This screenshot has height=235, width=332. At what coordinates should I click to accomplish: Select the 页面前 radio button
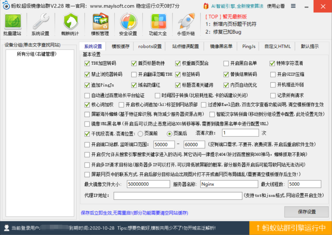pos(140,134)
